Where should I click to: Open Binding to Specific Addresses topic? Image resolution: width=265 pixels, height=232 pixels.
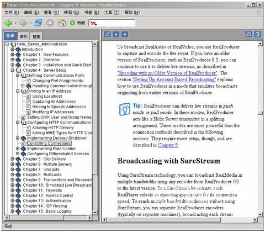point(59,107)
